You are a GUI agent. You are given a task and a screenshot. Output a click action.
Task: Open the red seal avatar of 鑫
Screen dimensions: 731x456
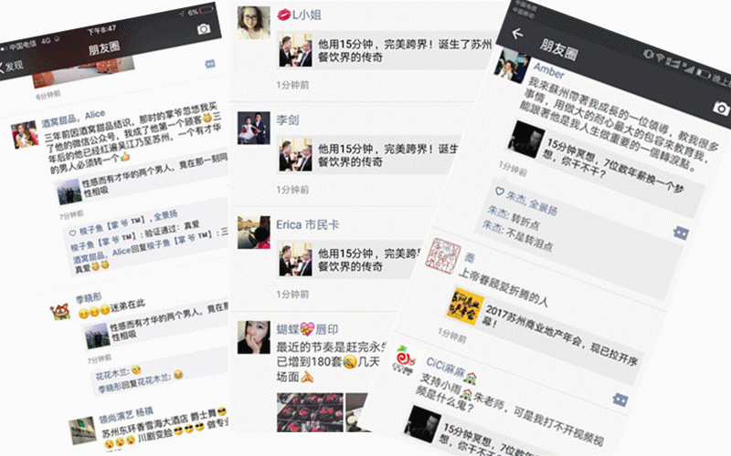[x=442, y=255]
